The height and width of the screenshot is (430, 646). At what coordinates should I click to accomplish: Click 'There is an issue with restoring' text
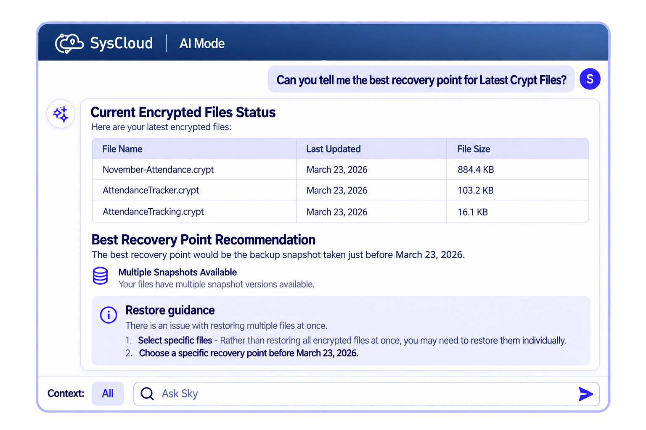click(x=226, y=325)
